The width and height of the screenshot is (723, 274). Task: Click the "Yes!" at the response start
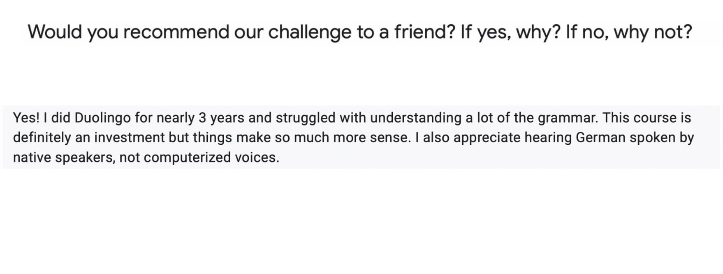coord(26,118)
